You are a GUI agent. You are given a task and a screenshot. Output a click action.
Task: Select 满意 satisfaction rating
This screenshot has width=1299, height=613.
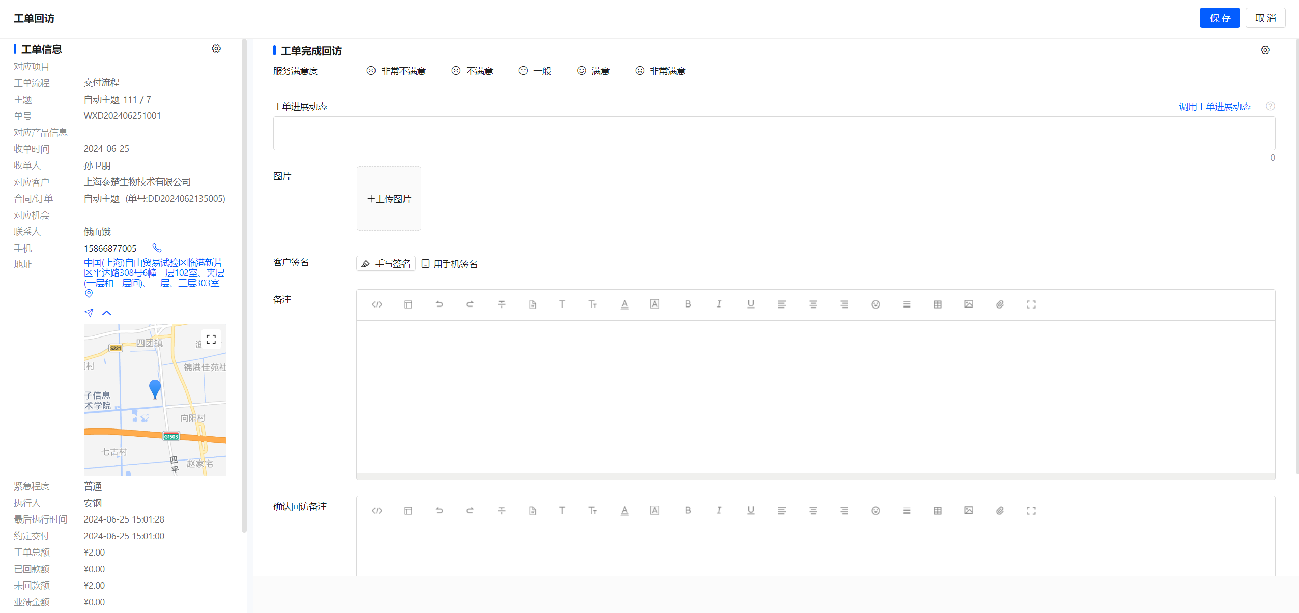click(x=593, y=71)
